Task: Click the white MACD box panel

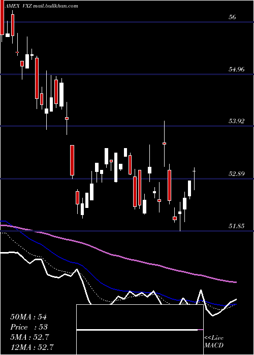Action: 140,330
